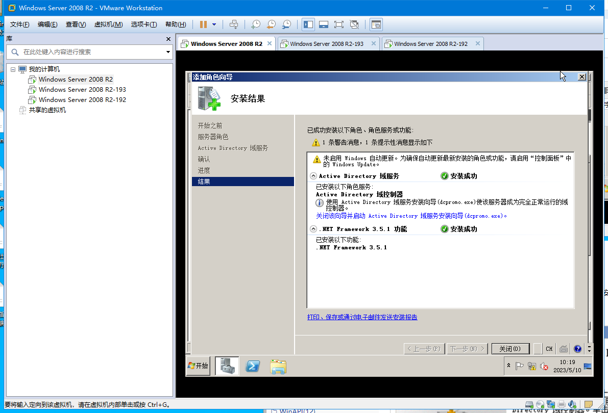Viewport: 608px width, 413px height.
Task: Open the 虚拟机(M) menu
Action: click(x=109, y=24)
